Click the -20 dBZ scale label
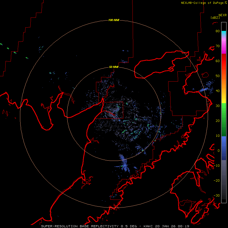This screenshot has width=228, height=228. 217,180
